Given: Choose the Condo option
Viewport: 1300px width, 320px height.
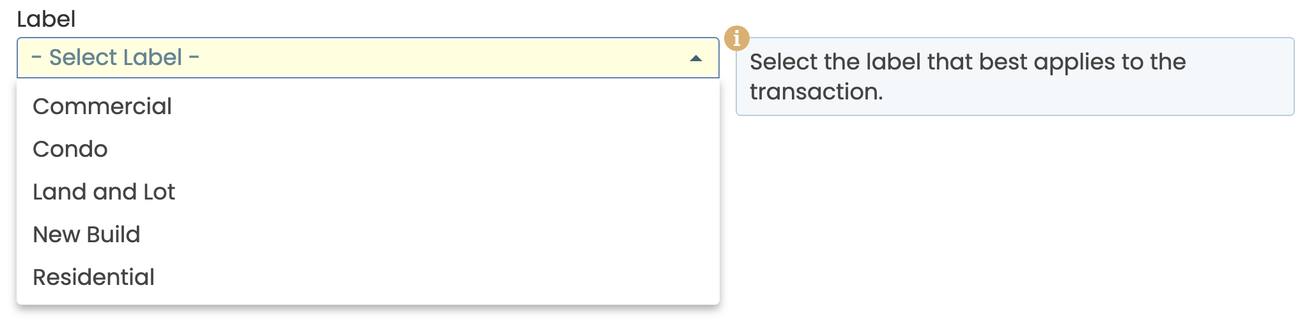Looking at the screenshot, I should [x=70, y=149].
